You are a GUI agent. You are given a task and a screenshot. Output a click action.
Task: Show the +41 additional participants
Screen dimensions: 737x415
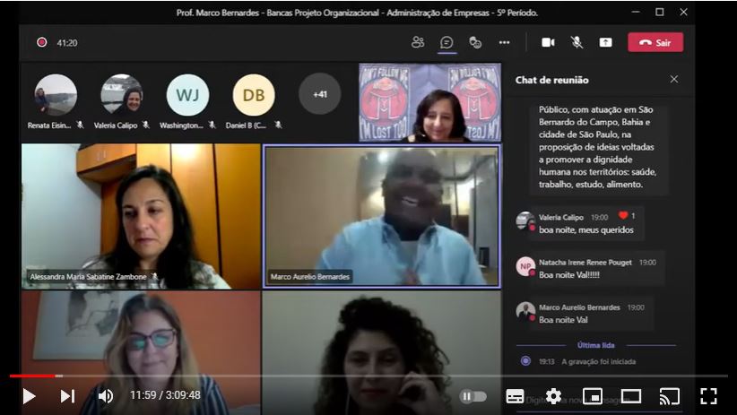point(319,94)
